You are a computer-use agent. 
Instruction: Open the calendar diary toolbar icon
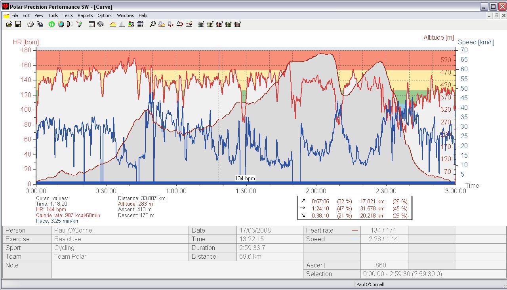[x=91, y=24]
